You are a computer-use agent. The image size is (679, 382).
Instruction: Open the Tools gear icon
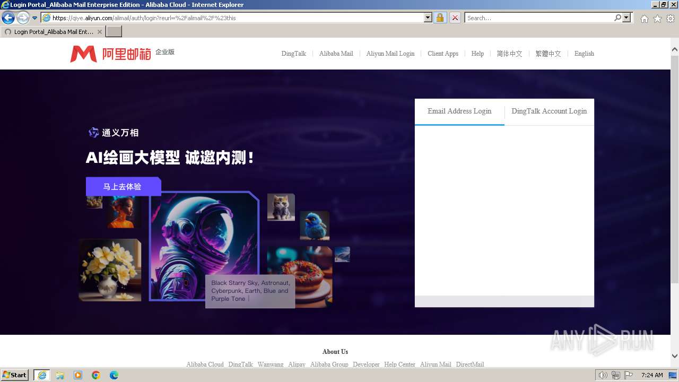pyautogui.click(x=671, y=19)
